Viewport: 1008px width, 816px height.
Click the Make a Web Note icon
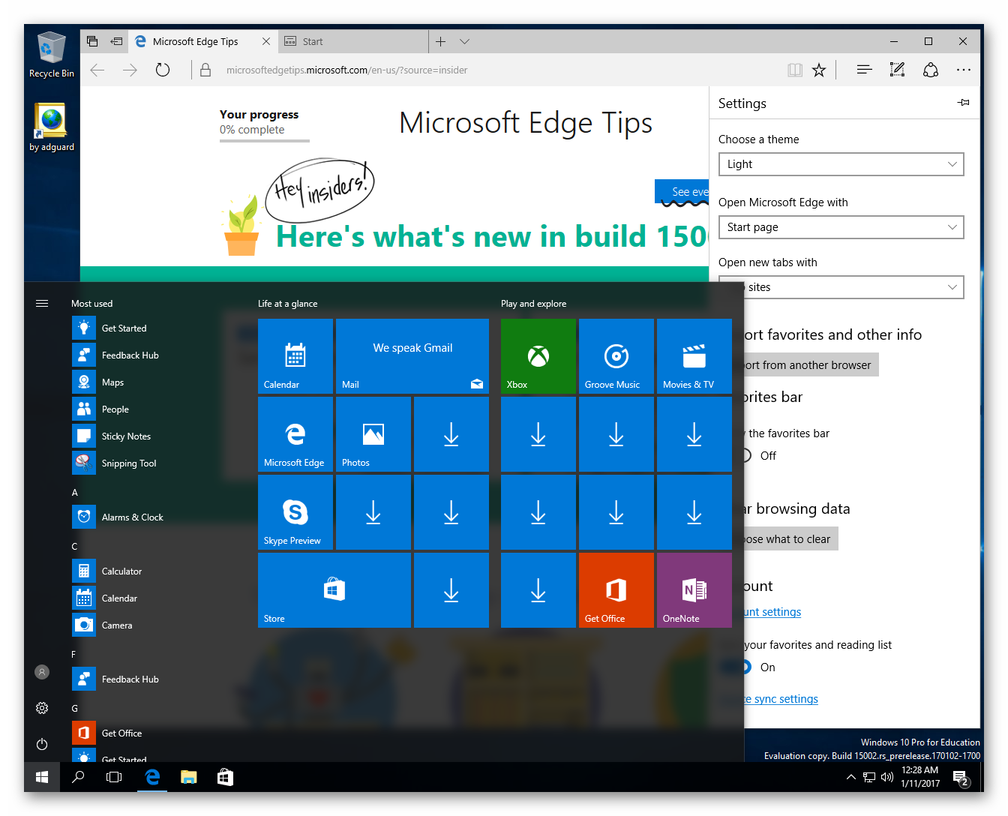point(897,70)
